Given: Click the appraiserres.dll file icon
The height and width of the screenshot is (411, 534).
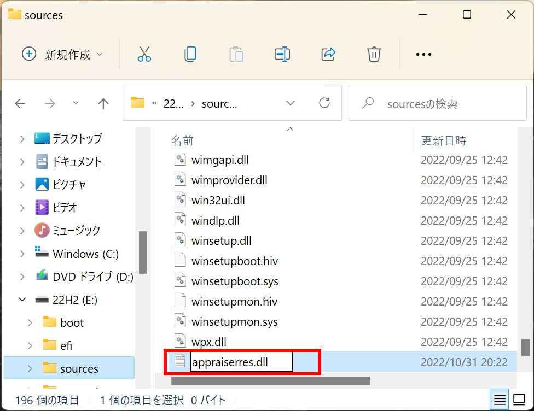Looking at the screenshot, I should tap(180, 361).
